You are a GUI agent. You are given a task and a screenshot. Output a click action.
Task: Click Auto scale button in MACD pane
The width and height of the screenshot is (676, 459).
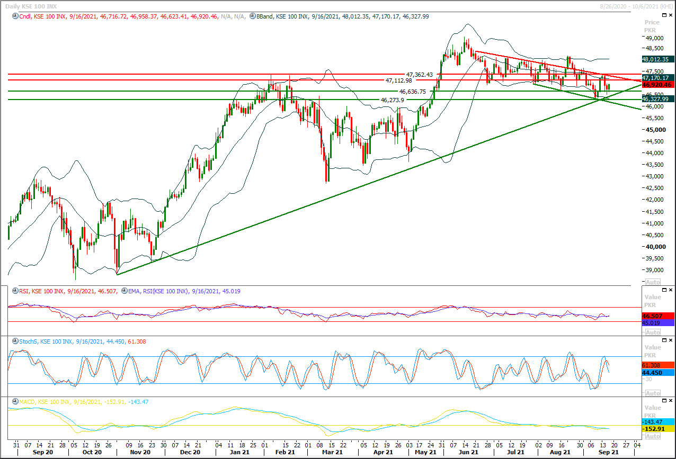653,436
